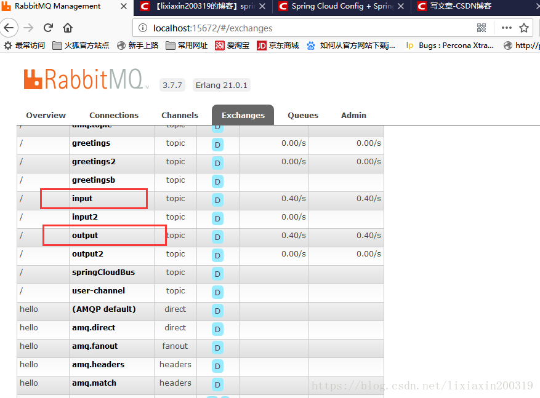
Task: Open the 京东商城 bookmark
Action: click(x=278, y=46)
